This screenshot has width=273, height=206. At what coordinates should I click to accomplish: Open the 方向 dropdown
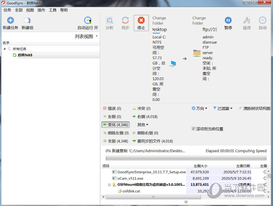point(200,108)
